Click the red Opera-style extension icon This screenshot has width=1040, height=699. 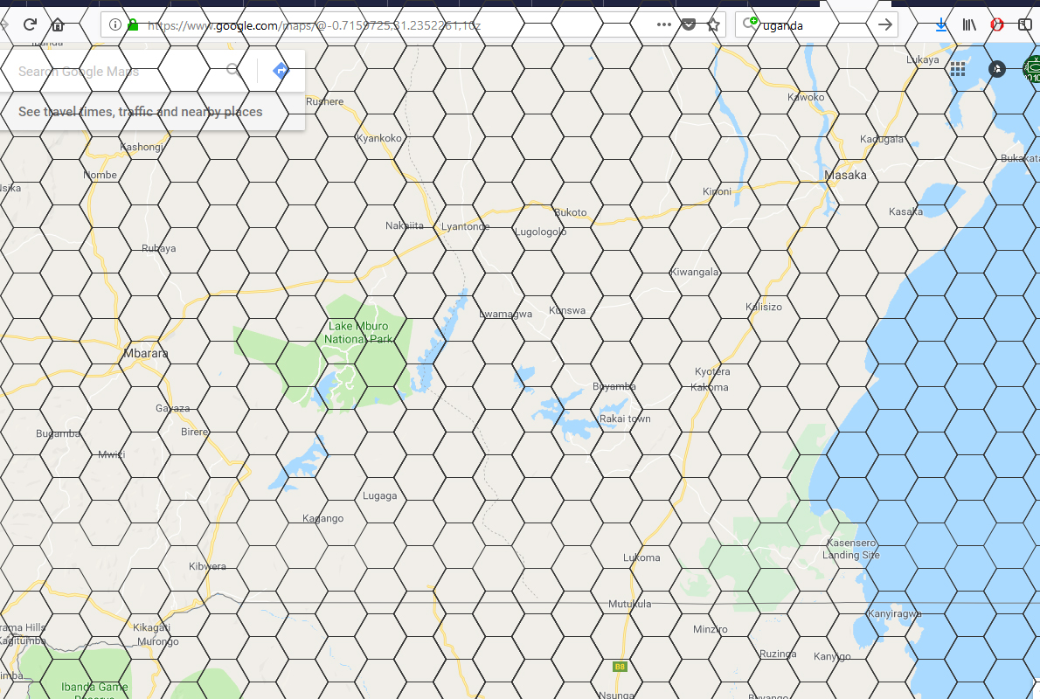click(x=997, y=25)
